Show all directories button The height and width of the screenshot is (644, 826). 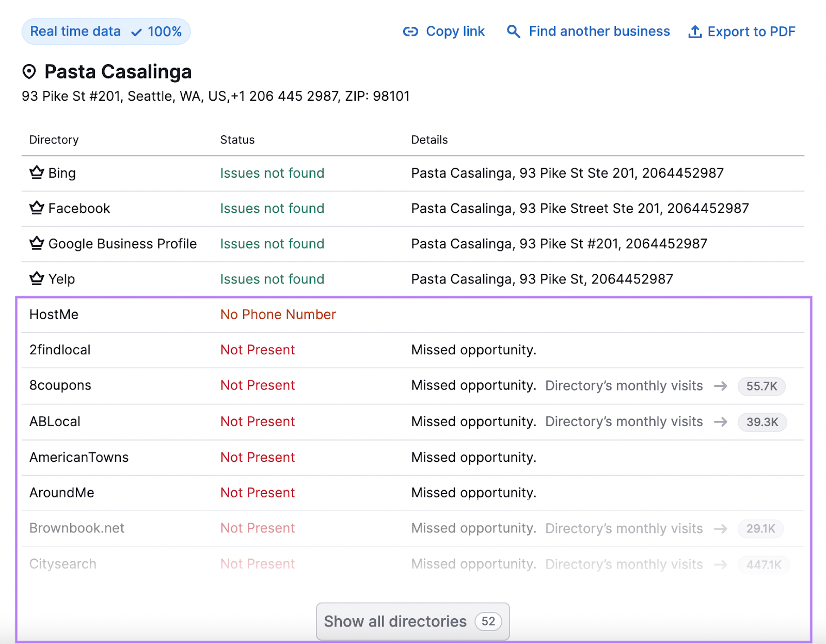tap(412, 621)
